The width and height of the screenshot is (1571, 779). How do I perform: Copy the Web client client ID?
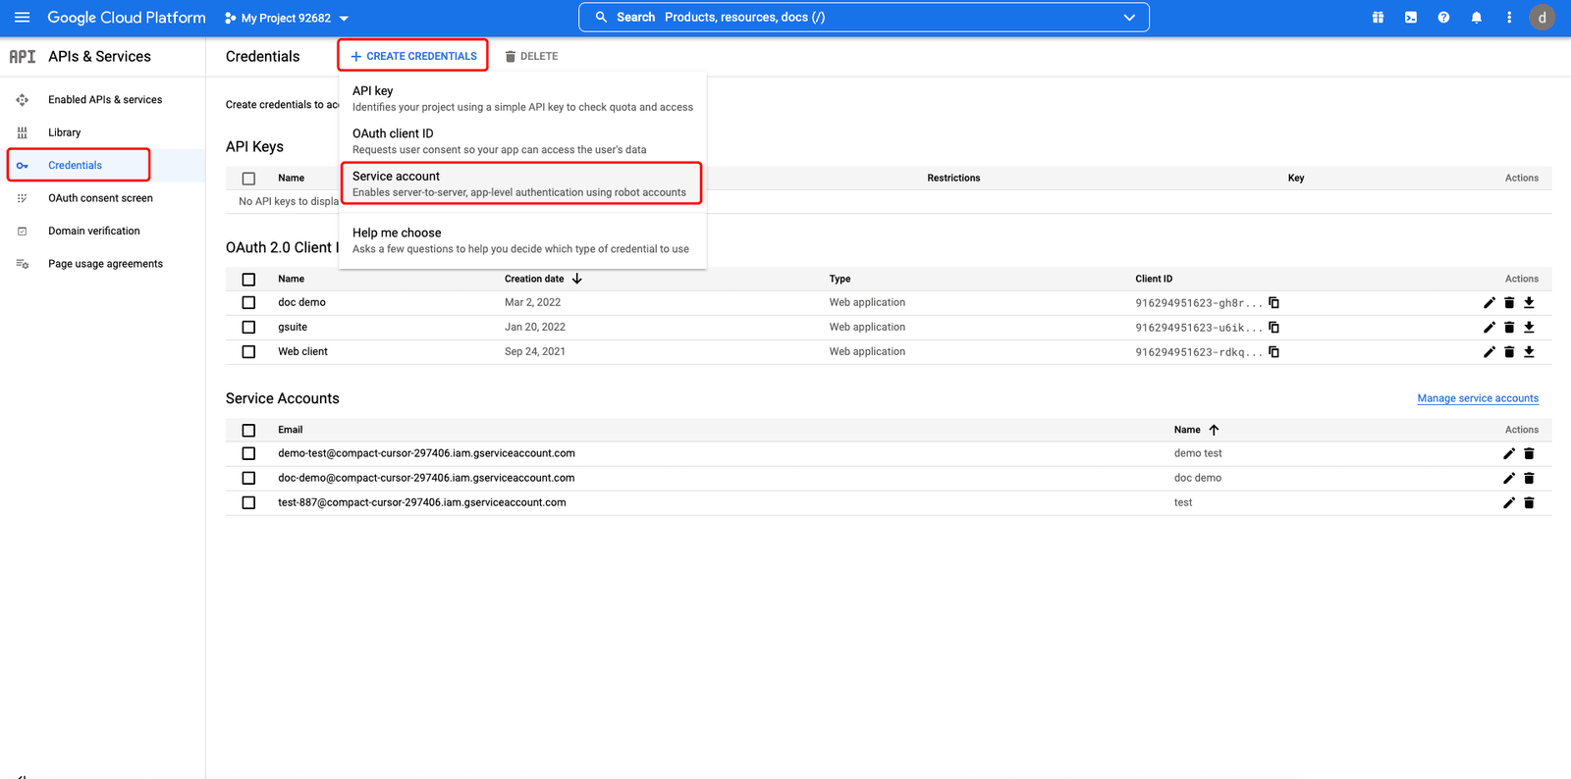coord(1273,351)
